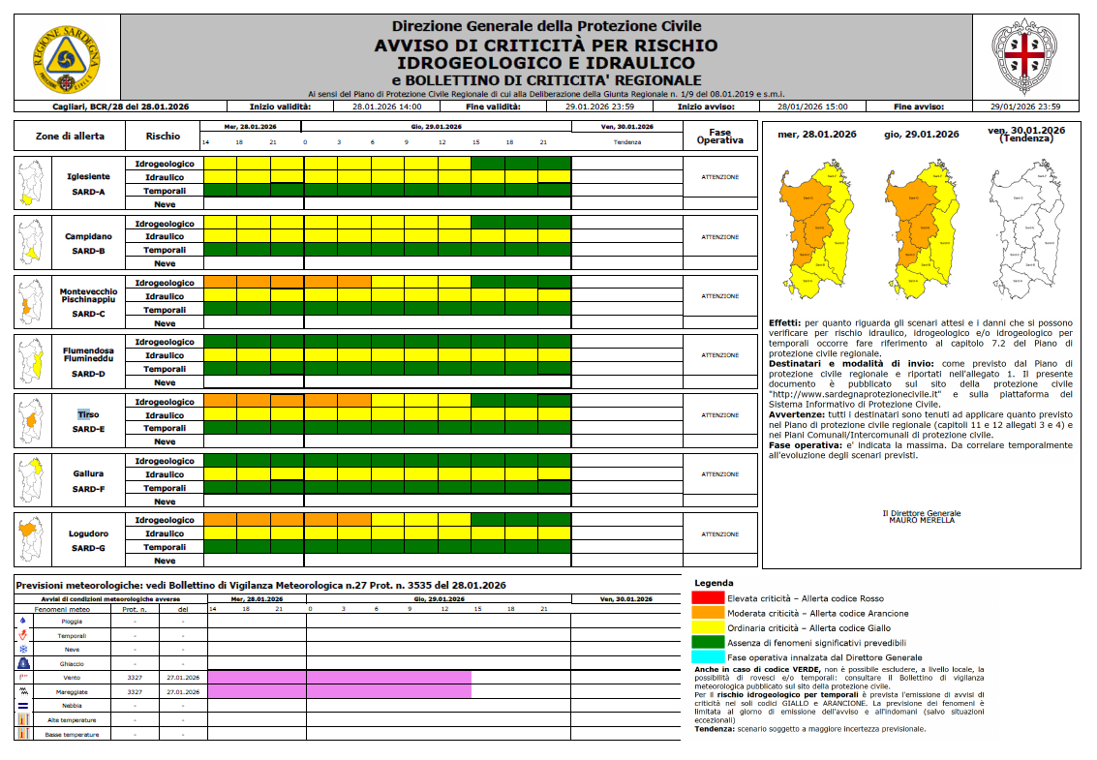
Task: Select the Ghiaccio ice warning icon
Action: (x=23, y=664)
